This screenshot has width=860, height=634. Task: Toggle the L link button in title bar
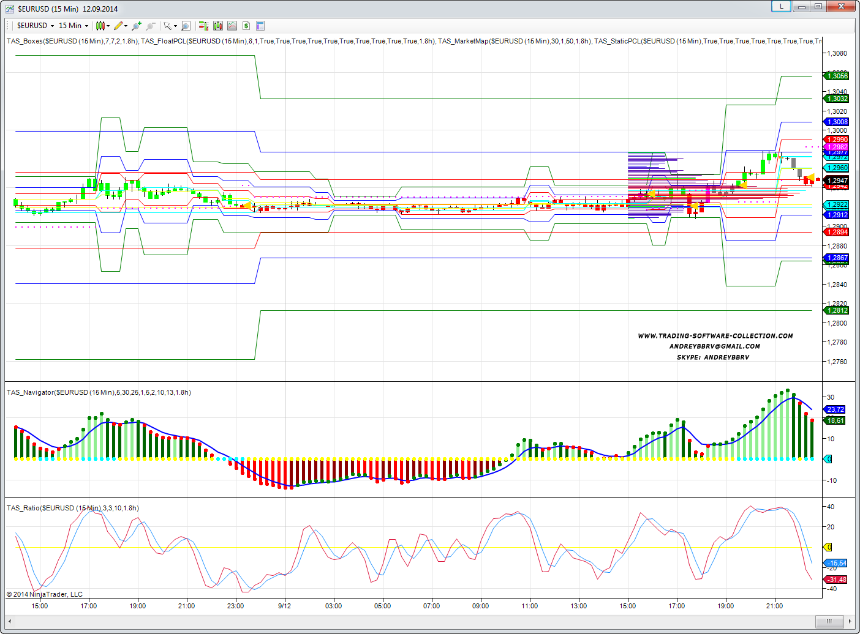[781, 6]
